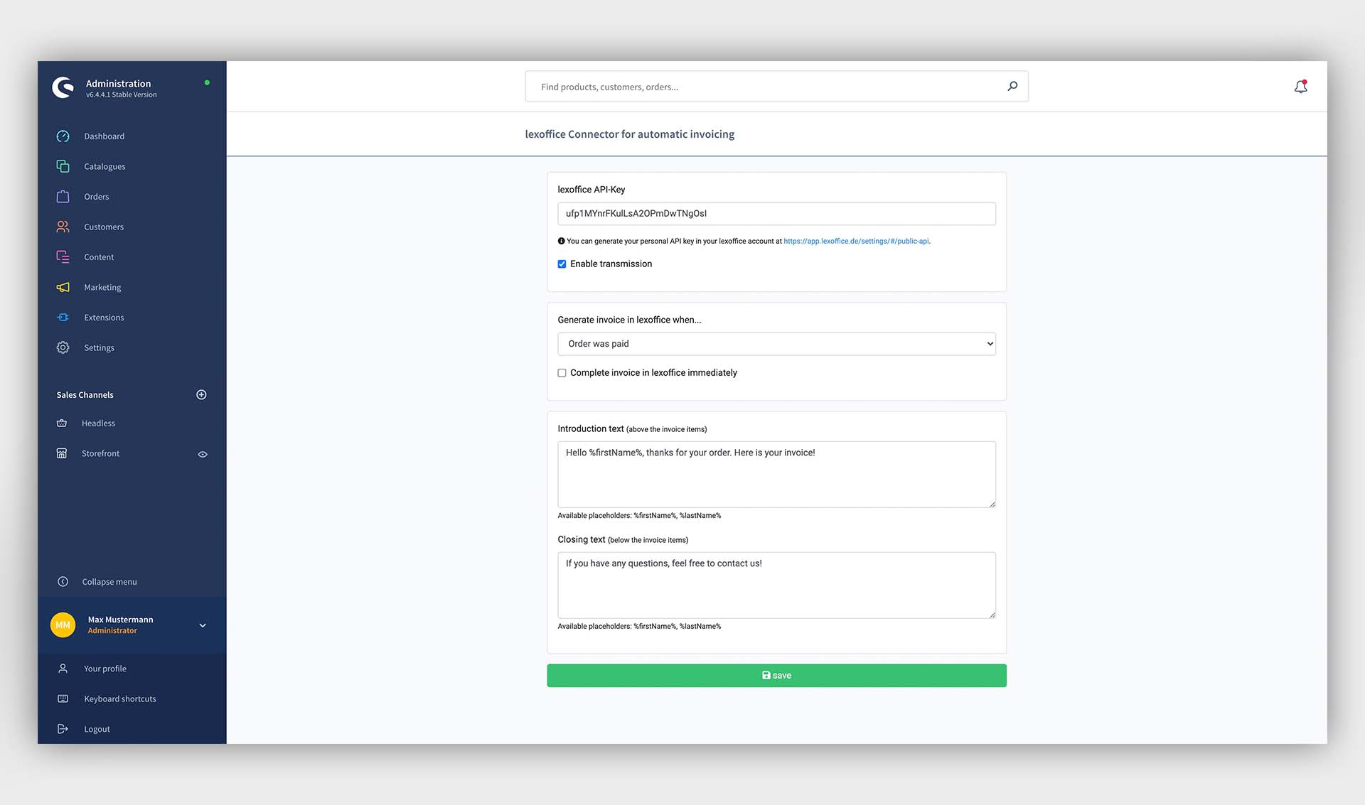Click the Catalogues icon in sidebar
The width and height of the screenshot is (1365, 805).
(63, 166)
